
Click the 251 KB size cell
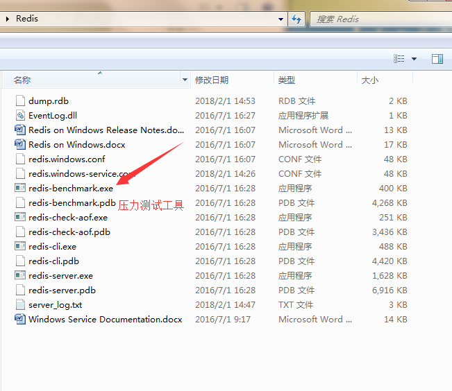tap(394, 218)
